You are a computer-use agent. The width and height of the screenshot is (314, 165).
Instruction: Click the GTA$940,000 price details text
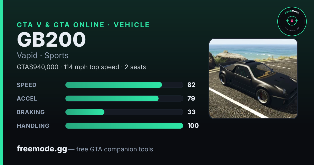[x=81, y=67]
